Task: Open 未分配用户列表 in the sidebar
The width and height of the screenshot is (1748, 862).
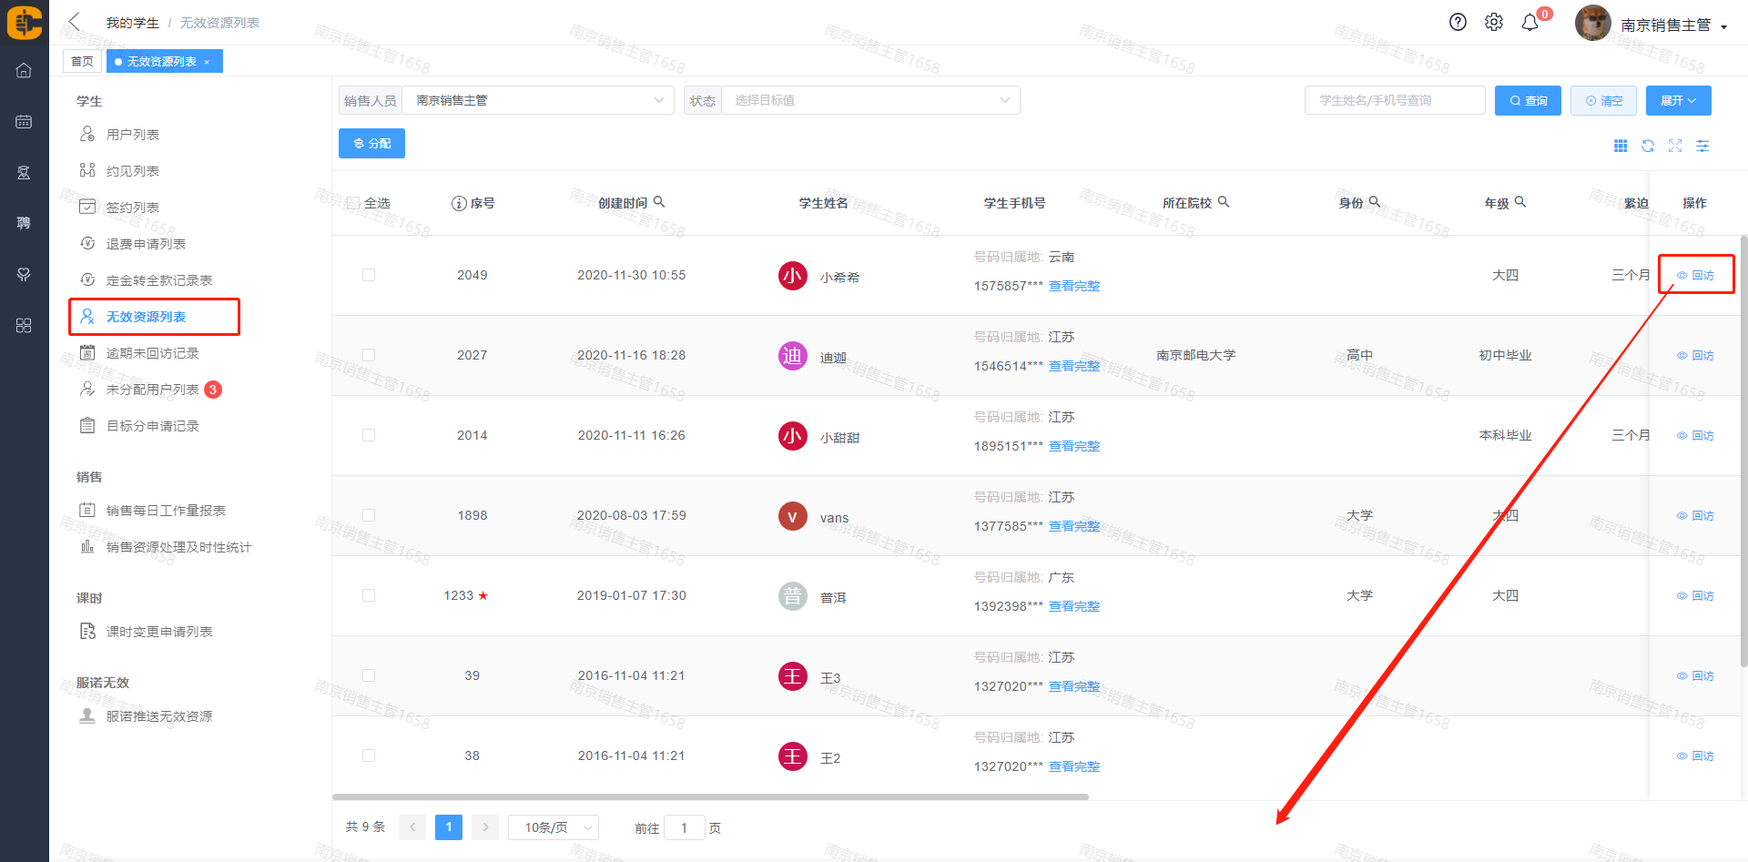Action: pyautogui.click(x=152, y=390)
